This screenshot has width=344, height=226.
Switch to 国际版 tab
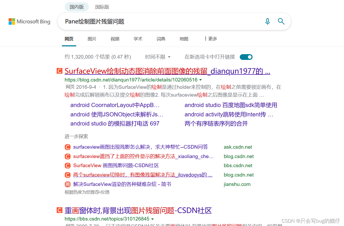[102, 7]
